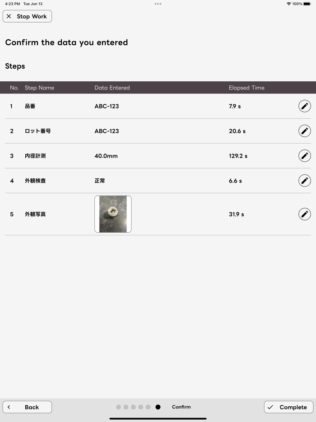The width and height of the screenshot is (316, 422).
Task: Open the 外観写真 photo thumbnail
Action: [113, 214]
